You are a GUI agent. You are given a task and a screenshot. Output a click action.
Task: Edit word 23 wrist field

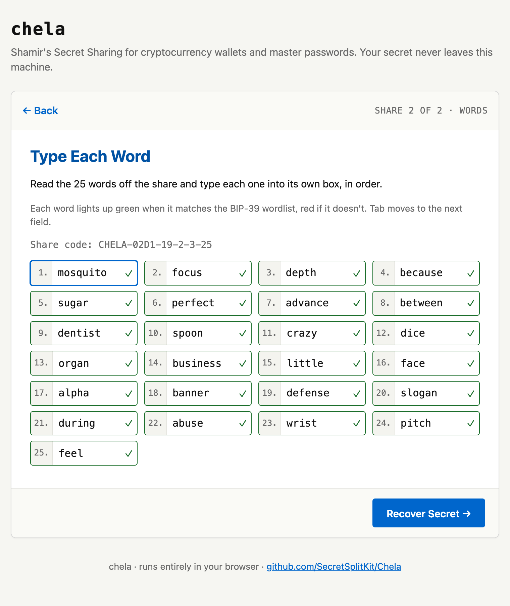[312, 423]
